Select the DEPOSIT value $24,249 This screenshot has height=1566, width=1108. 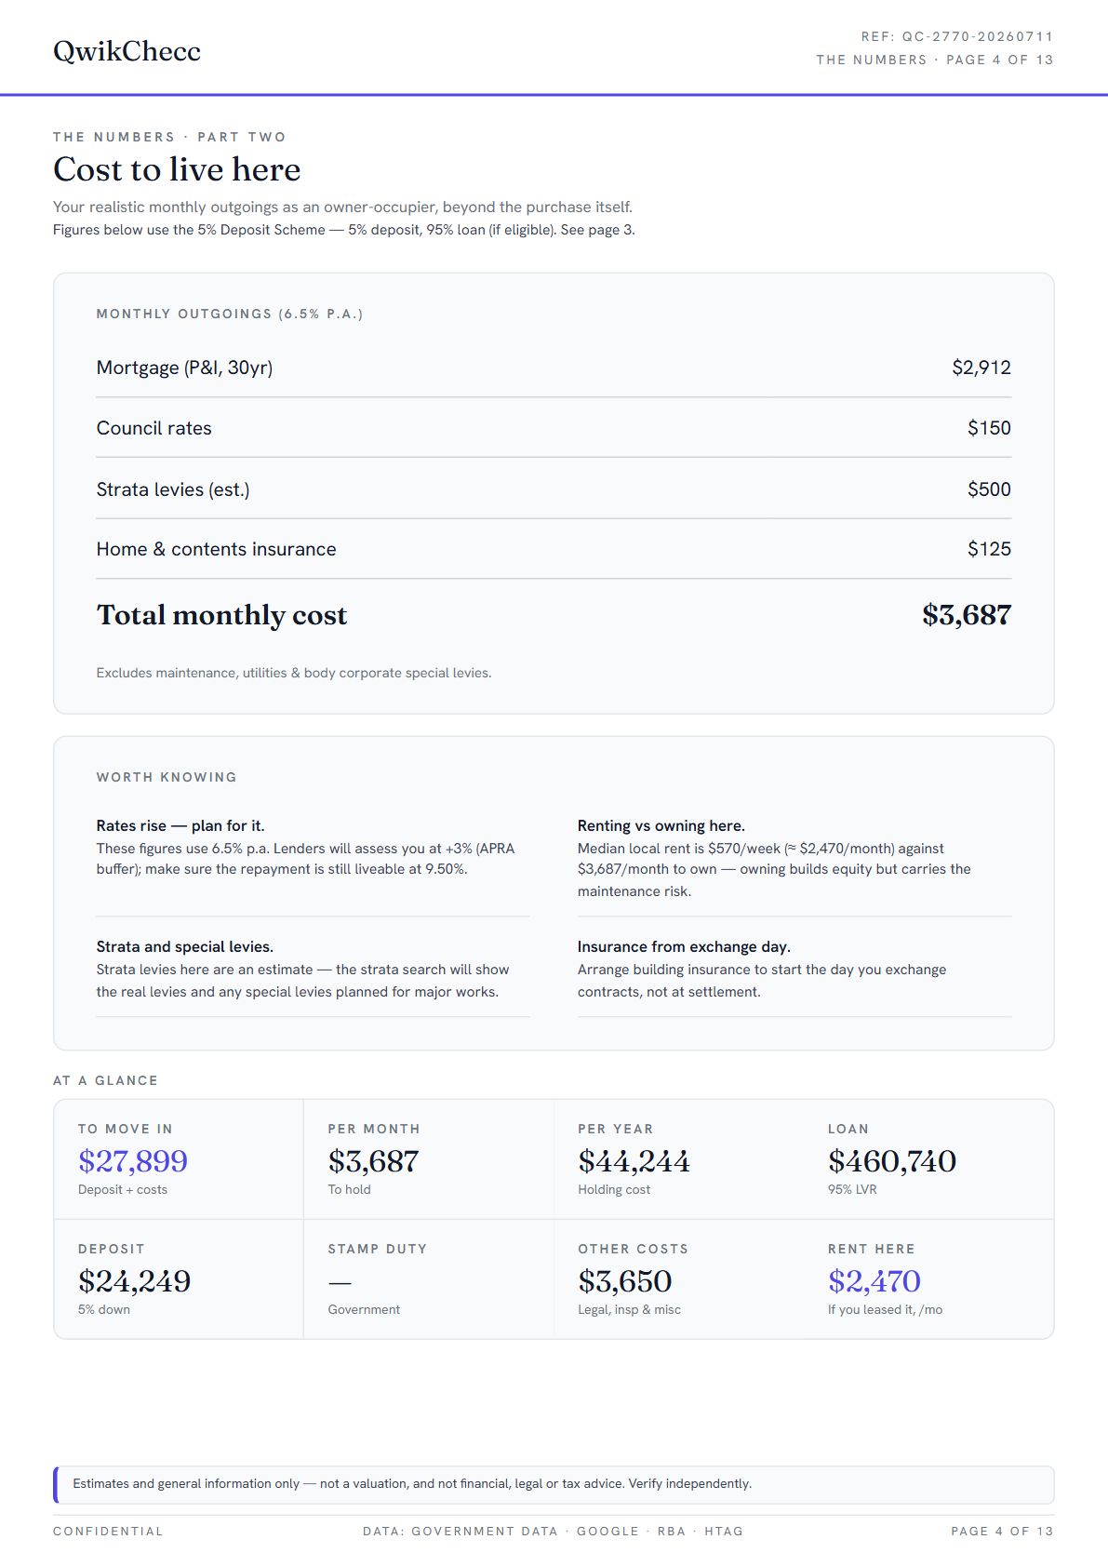(134, 1281)
